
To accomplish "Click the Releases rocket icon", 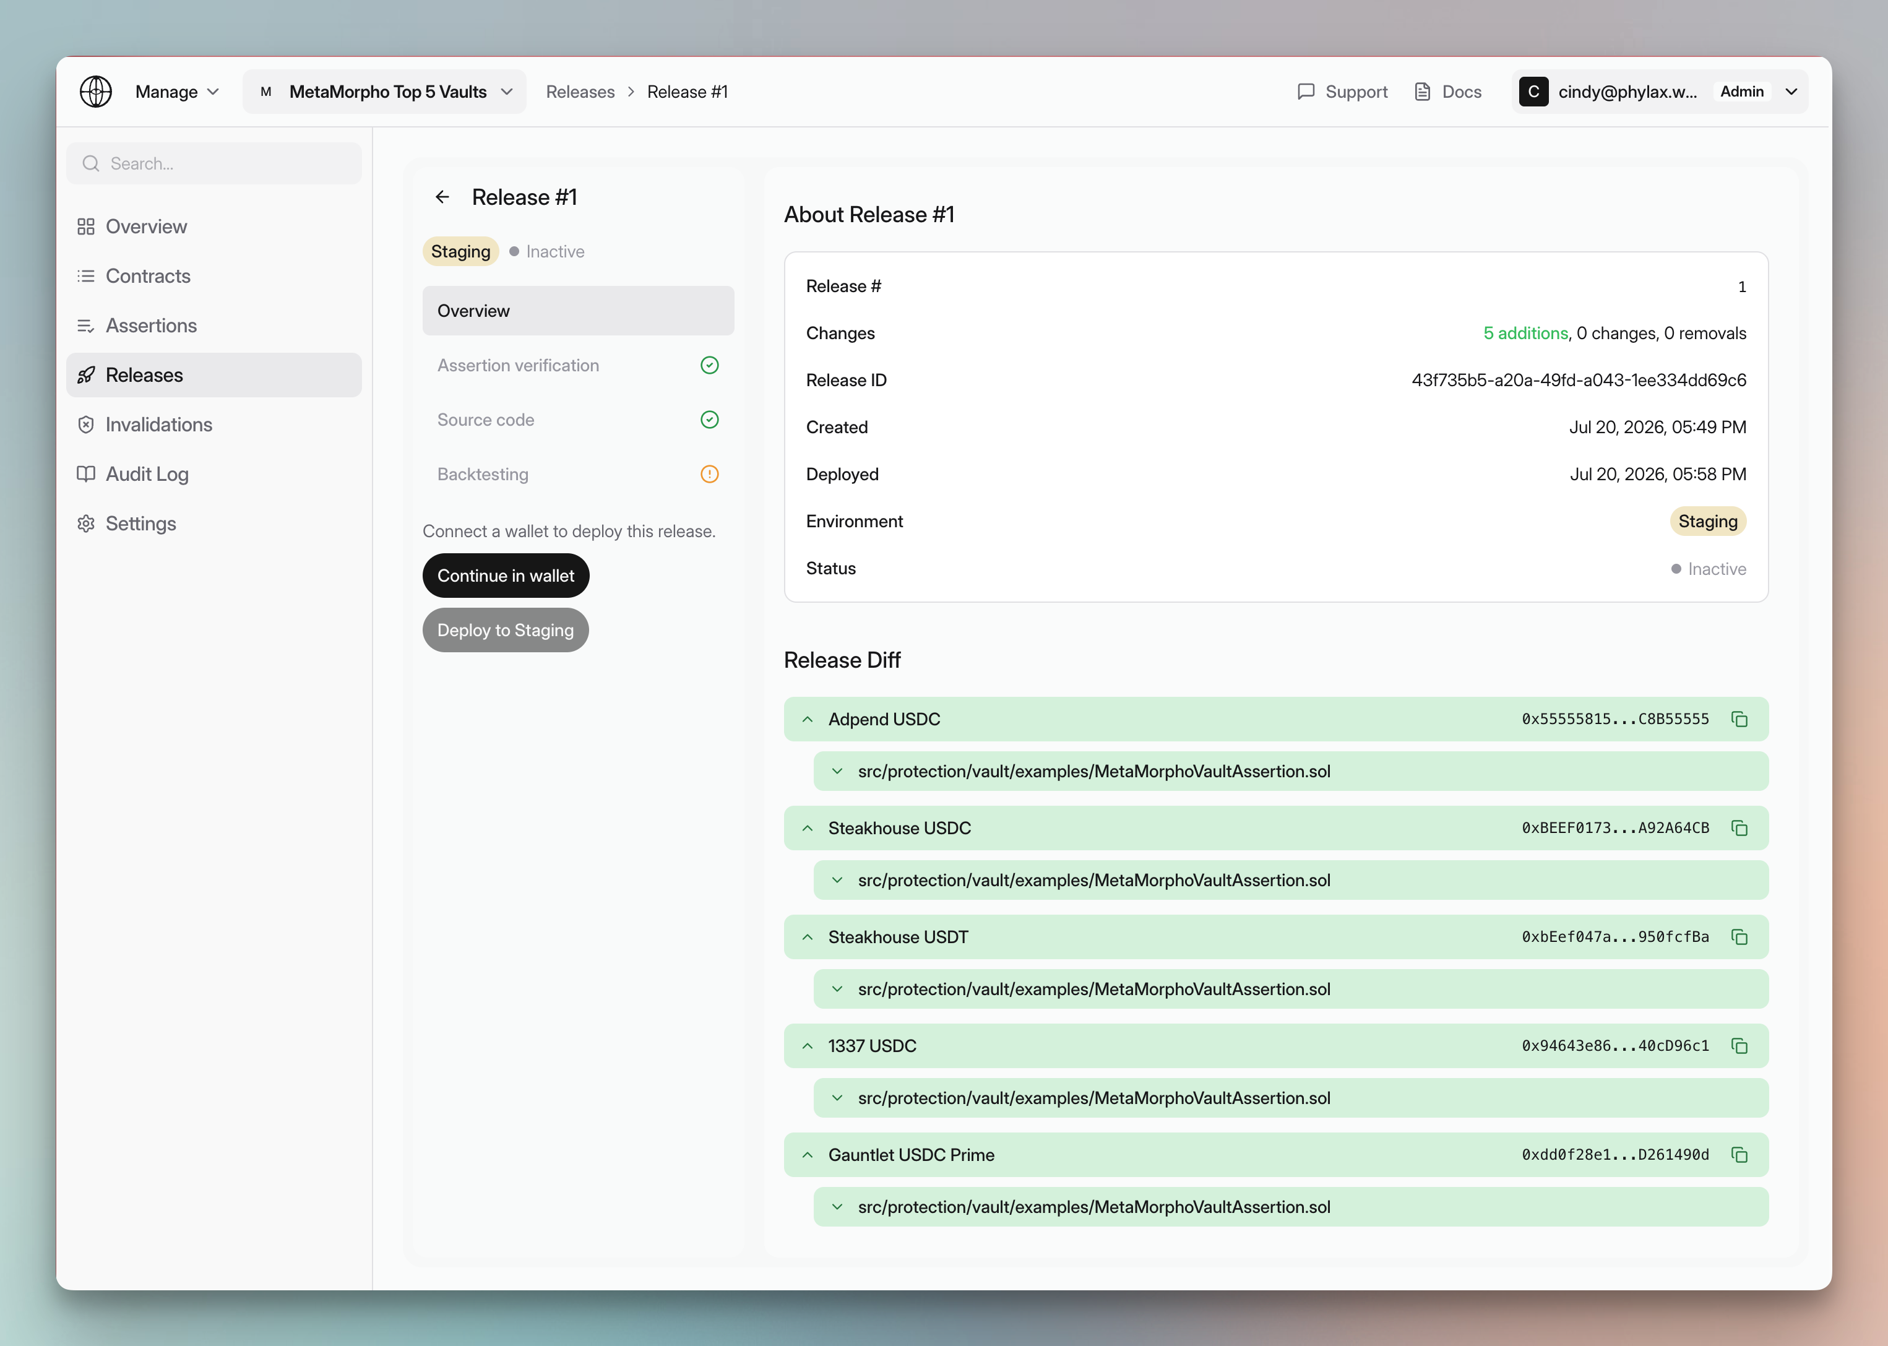I will coord(85,374).
